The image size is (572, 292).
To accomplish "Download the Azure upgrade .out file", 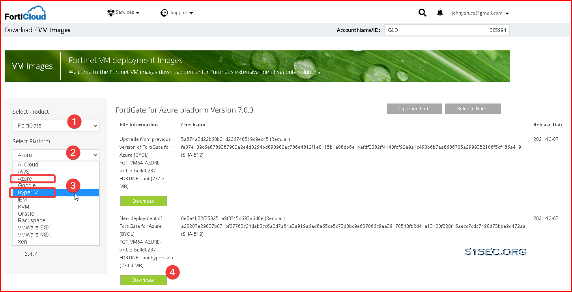I will tap(144, 201).
